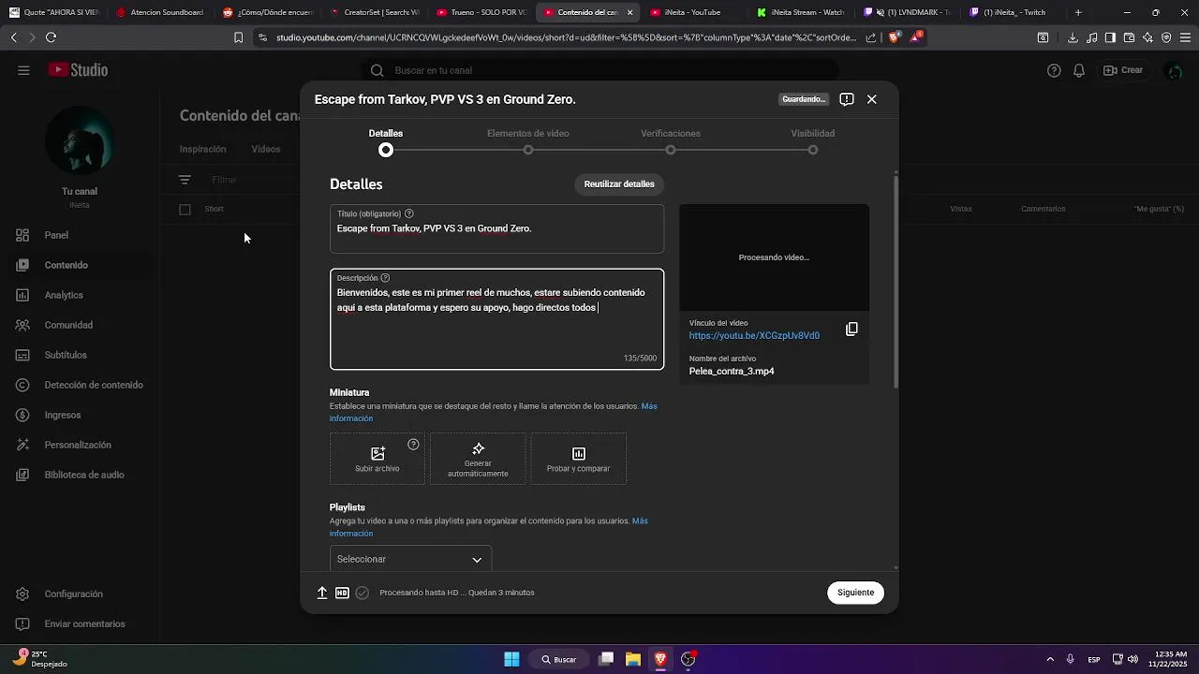This screenshot has height=674, width=1199.
Task: Click the Título text field
Action: (x=496, y=229)
